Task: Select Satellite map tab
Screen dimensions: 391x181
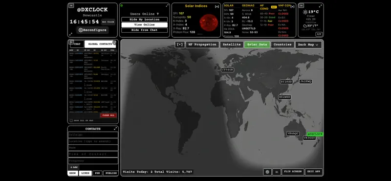Action: tap(232, 45)
